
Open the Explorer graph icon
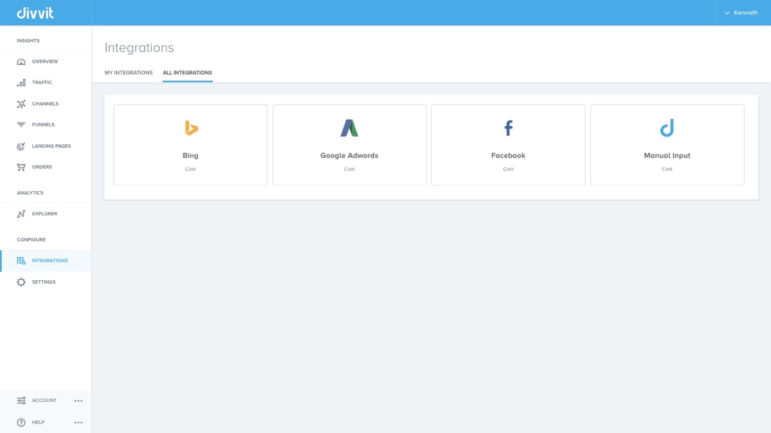tap(21, 214)
